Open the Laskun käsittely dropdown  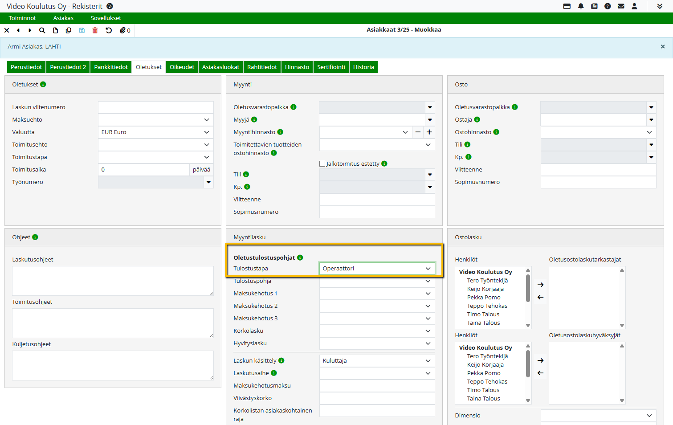[377, 361]
